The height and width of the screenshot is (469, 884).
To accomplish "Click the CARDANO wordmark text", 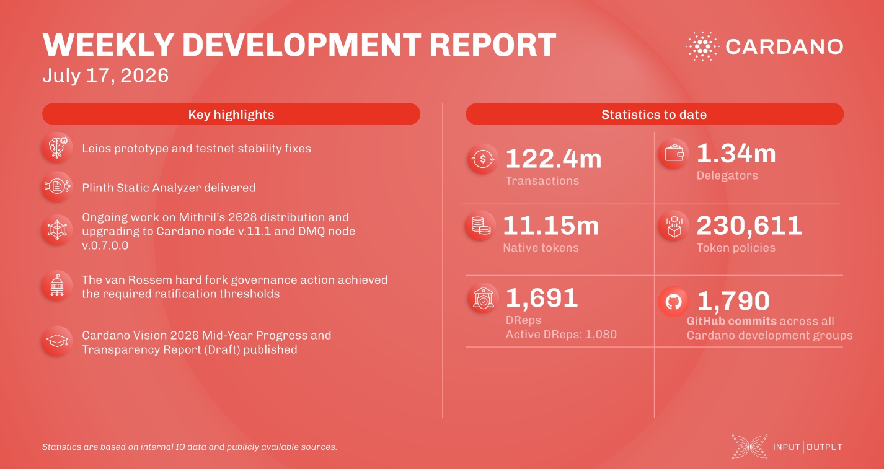I will coord(784,46).
